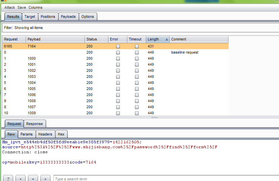Toggle Timeout checkbox for payload 1001
Screen dimensions: 279x181
click(137, 64)
